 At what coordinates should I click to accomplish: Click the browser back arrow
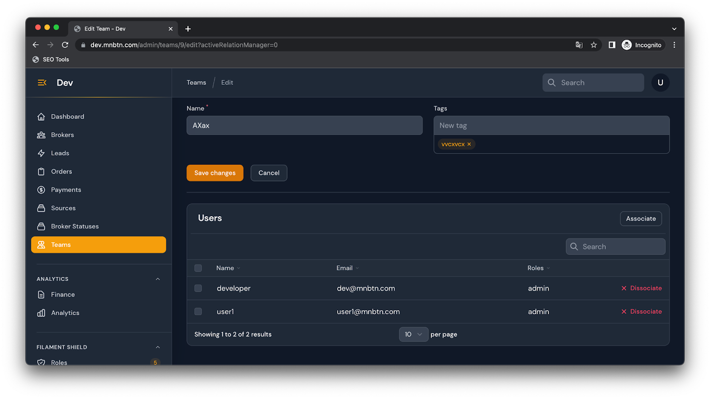(36, 45)
